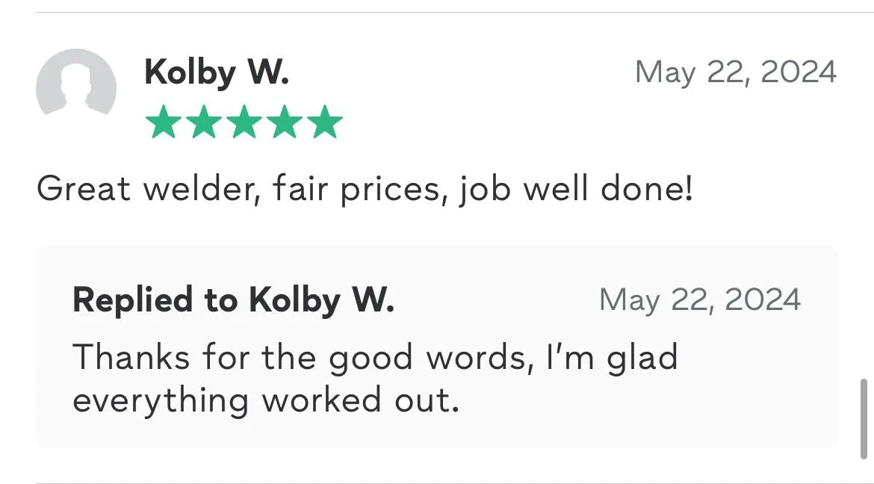Click "everything worked out." in the reply
This screenshot has width=874, height=484.
pos(265,401)
